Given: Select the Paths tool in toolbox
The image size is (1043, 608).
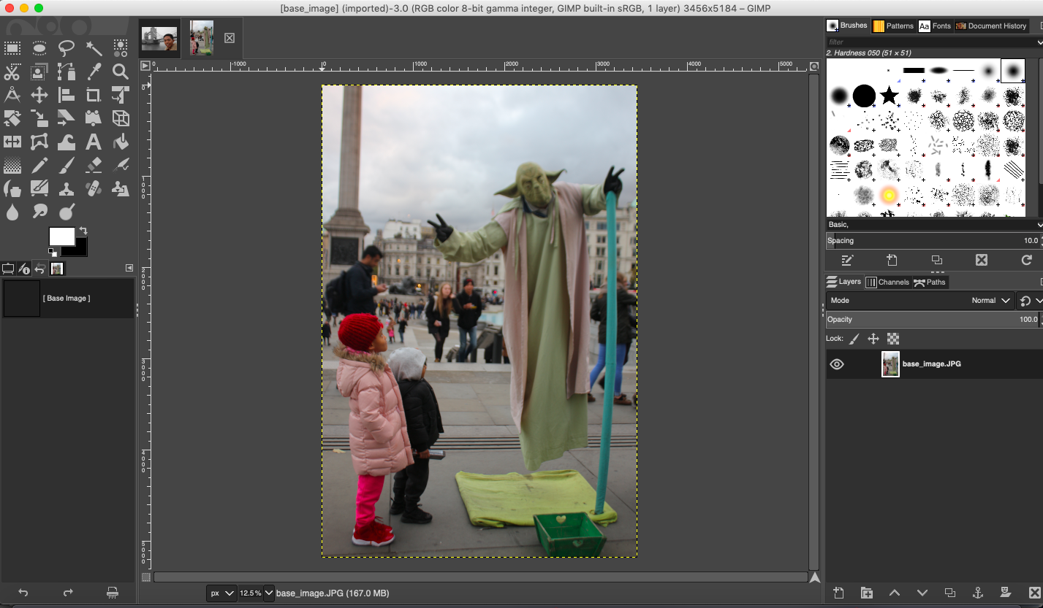Looking at the screenshot, I should [67, 72].
